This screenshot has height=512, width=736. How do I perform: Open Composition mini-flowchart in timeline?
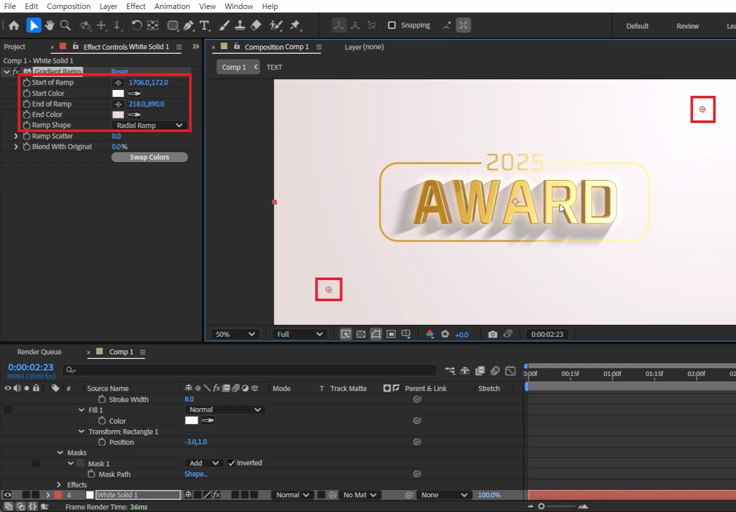pos(450,370)
